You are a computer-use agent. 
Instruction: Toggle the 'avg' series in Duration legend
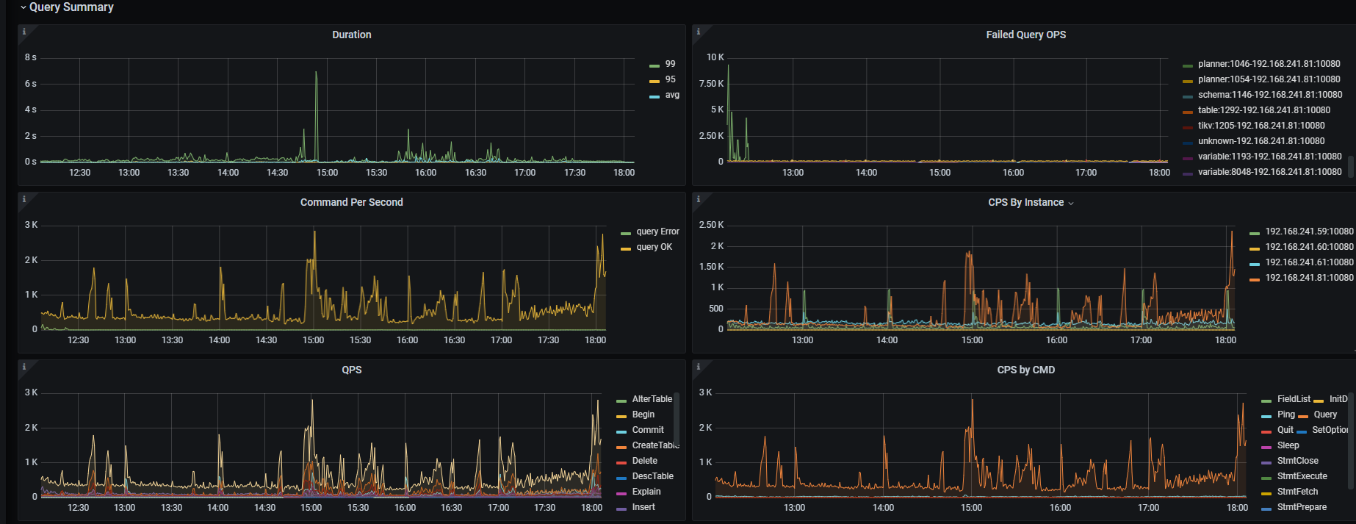pyautogui.click(x=672, y=95)
